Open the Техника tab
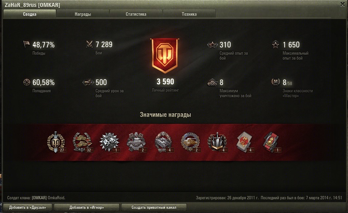Viewport: 348px width, 213px height. point(189,14)
